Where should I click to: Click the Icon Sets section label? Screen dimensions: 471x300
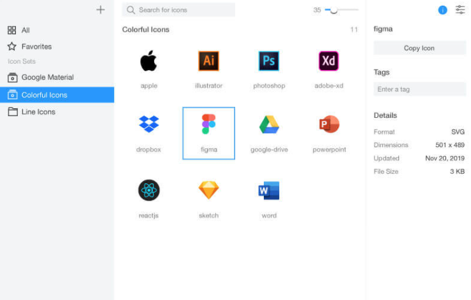coord(22,61)
